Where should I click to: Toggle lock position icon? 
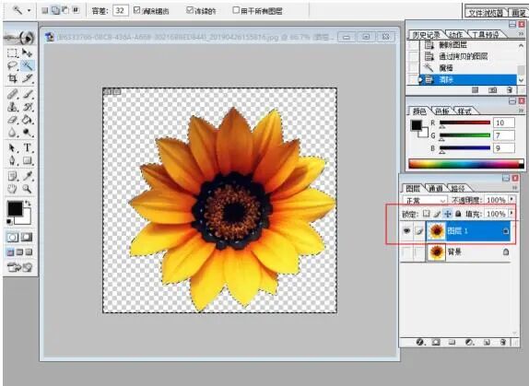[x=448, y=214]
